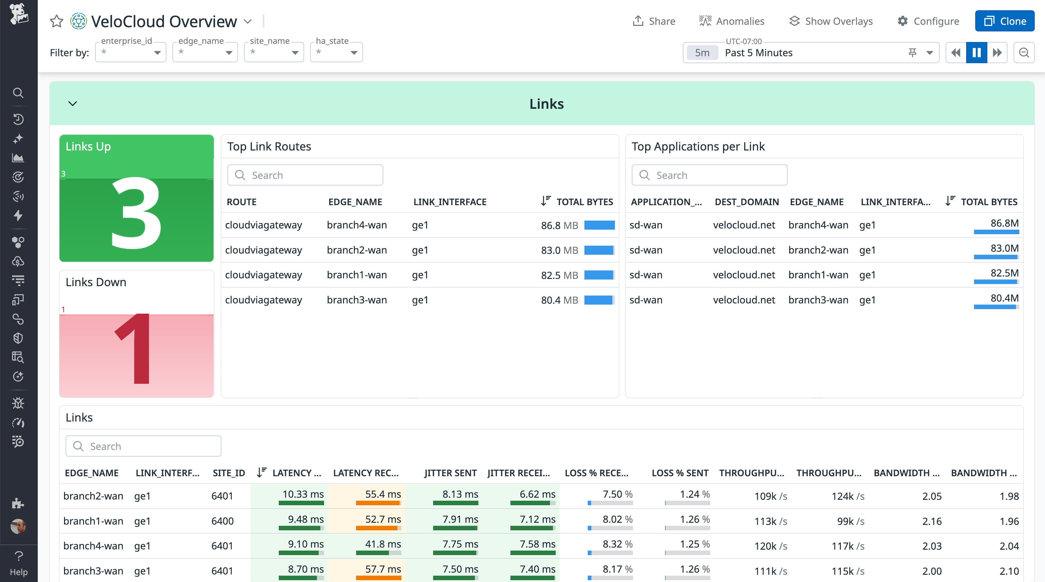The image size is (1045, 582).
Task: Click Show Overlays in the top bar
Action: 830,21
